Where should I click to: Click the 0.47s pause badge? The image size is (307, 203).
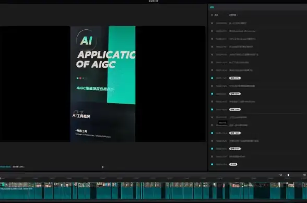click(235, 149)
